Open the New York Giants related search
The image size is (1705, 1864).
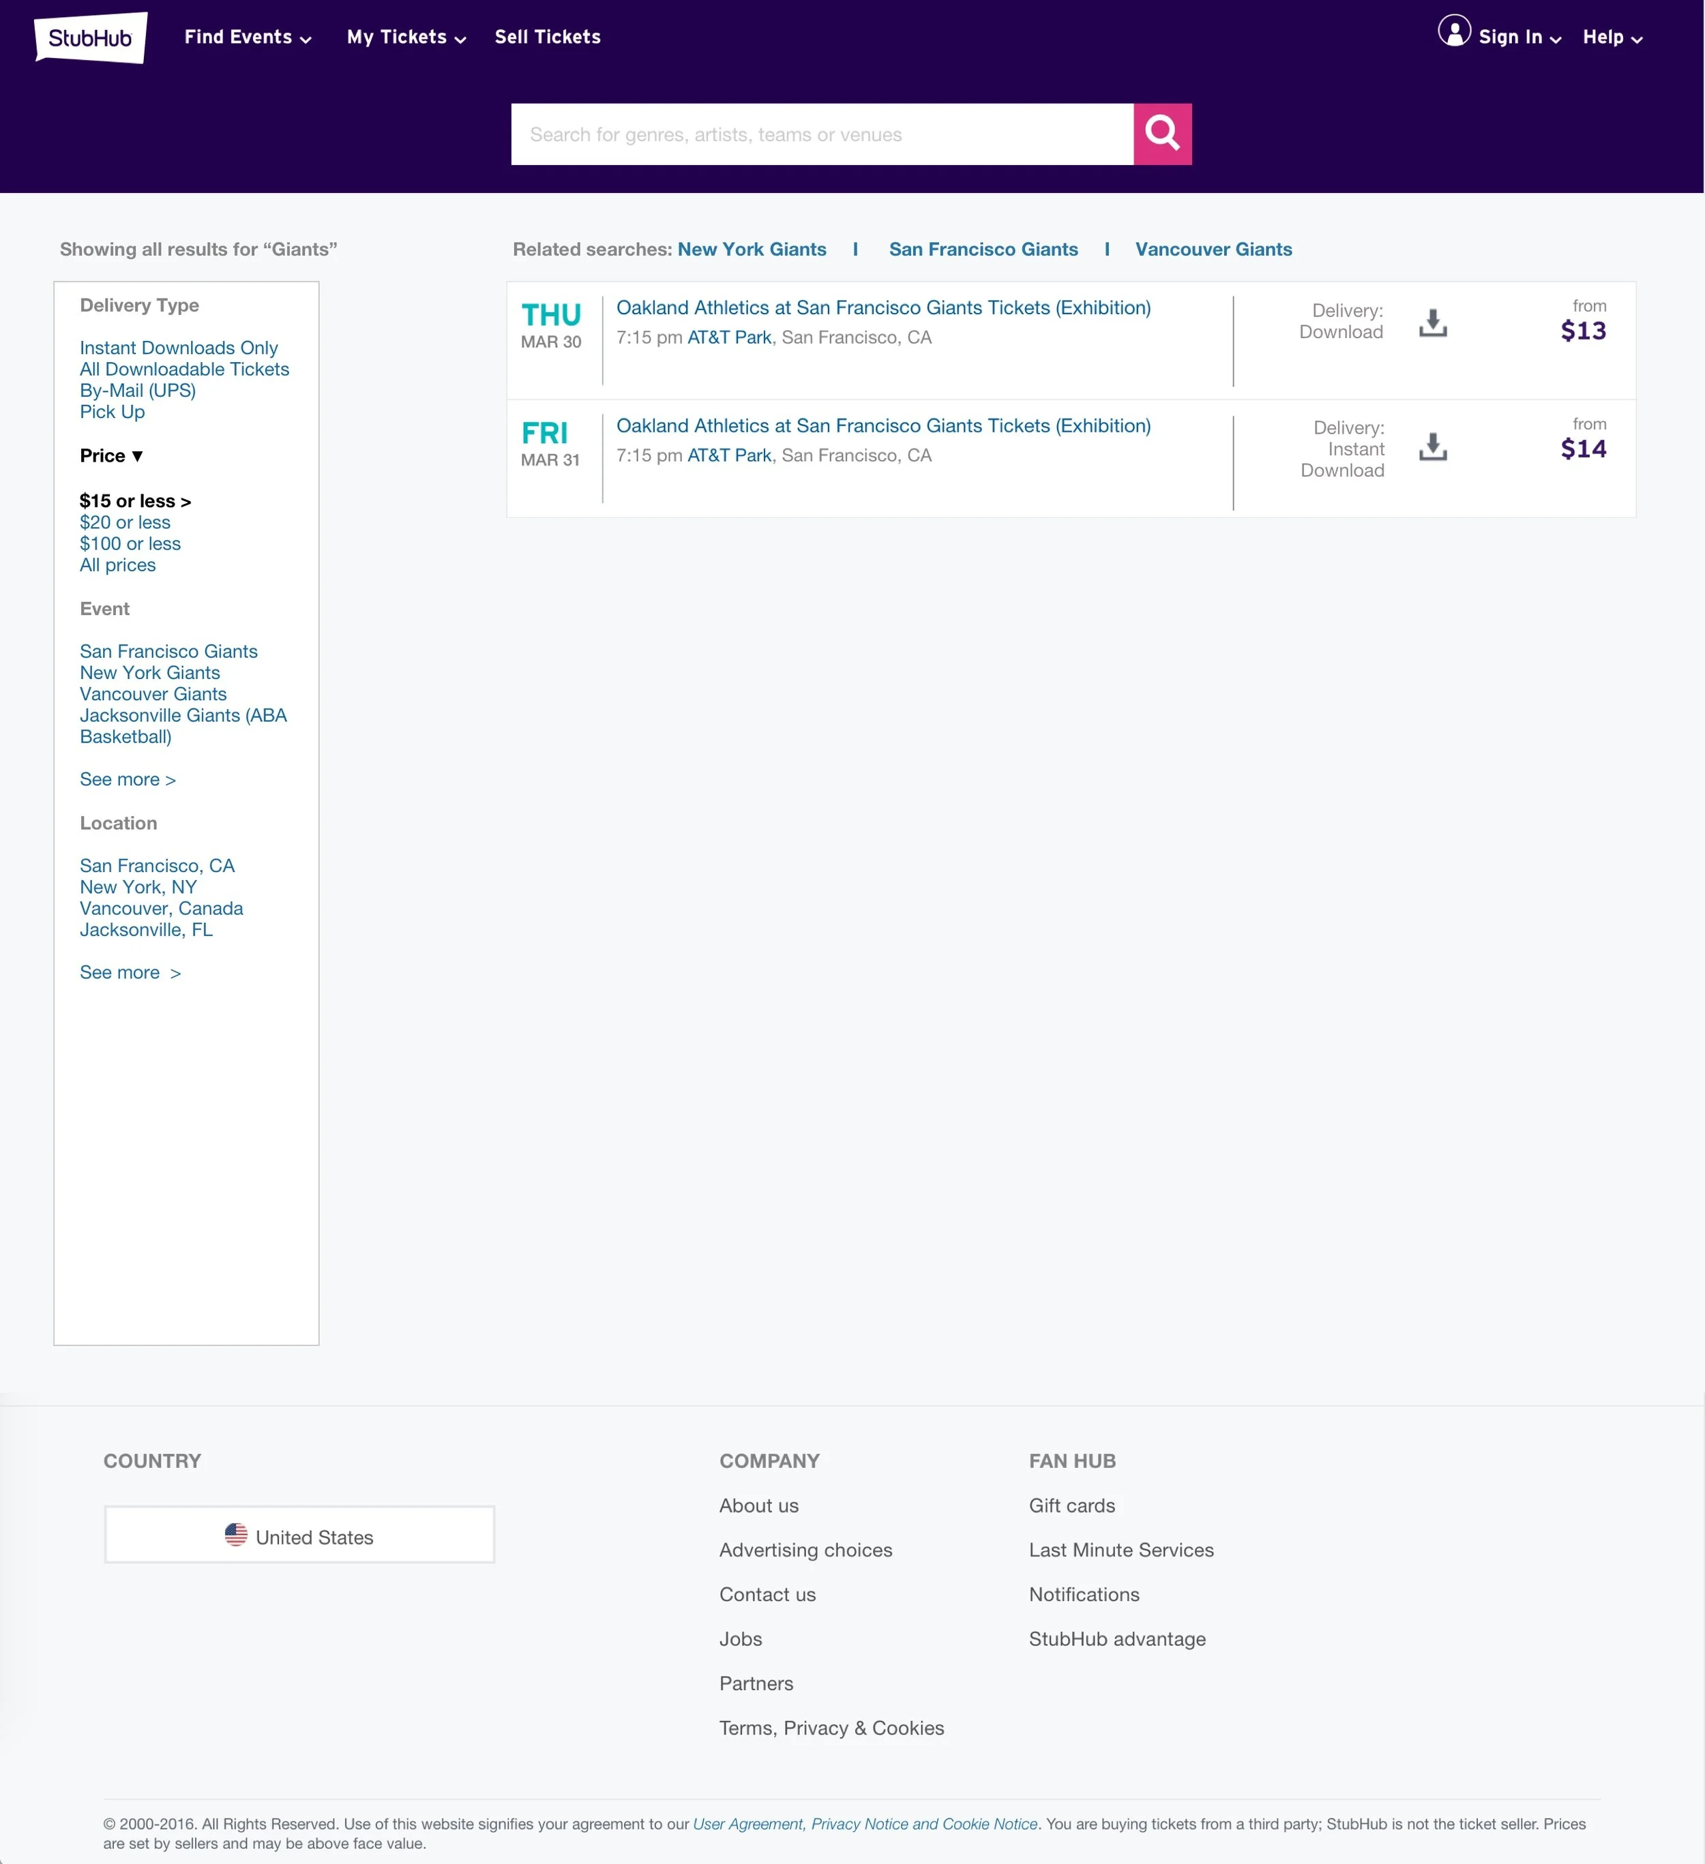[x=751, y=250]
